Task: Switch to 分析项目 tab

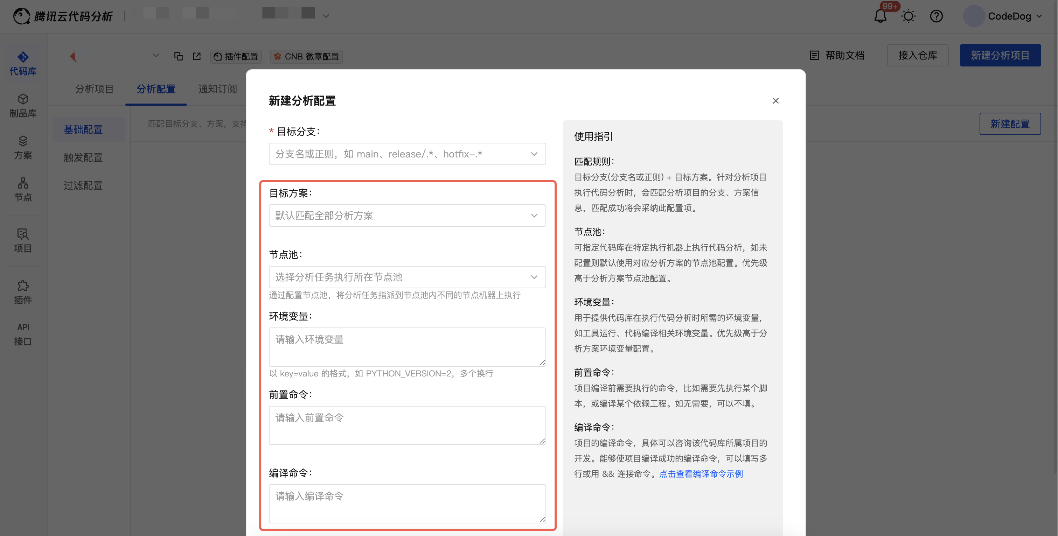Action: 94,89
